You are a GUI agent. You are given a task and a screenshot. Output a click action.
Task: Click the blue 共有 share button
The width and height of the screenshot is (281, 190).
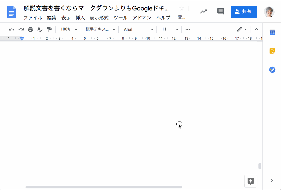pyautogui.click(x=244, y=12)
